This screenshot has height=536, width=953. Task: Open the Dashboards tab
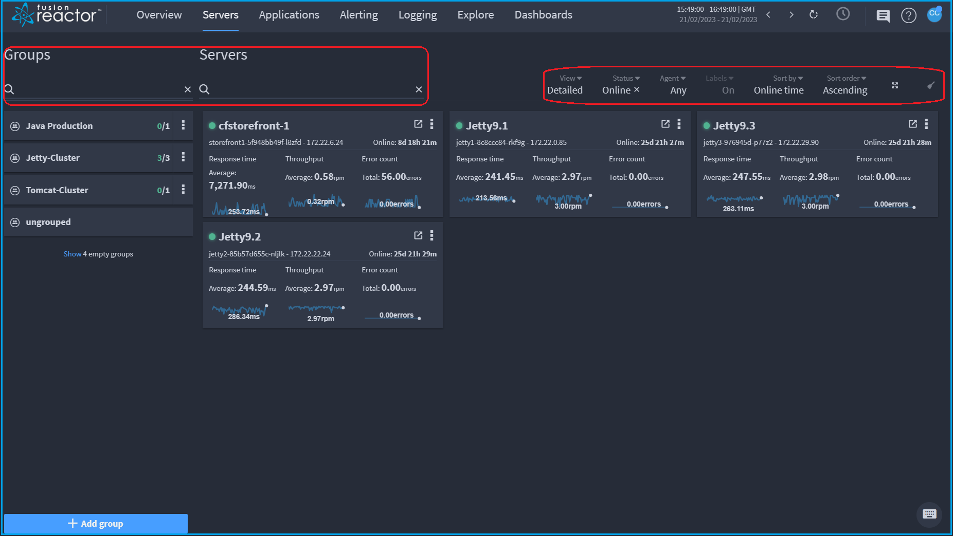pos(543,15)
